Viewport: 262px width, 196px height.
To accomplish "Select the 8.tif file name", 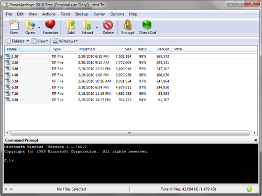I will point(15,100).
